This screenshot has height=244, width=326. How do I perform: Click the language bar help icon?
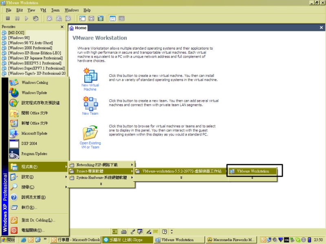165,231
